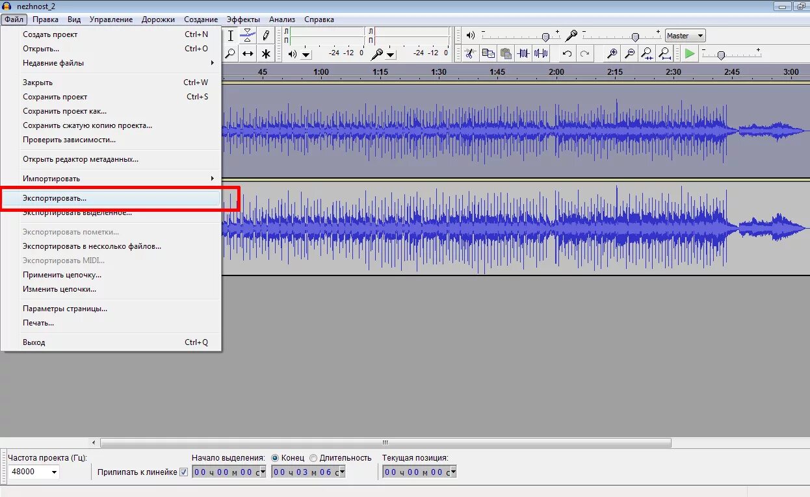Choose Открыть редактор метаданных... entry

(111, 159)
